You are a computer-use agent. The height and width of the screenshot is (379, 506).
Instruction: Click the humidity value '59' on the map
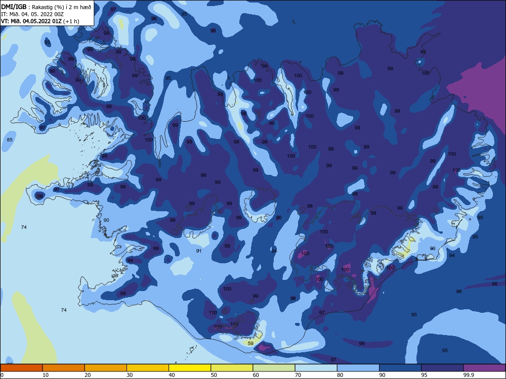tap(251, 344)
